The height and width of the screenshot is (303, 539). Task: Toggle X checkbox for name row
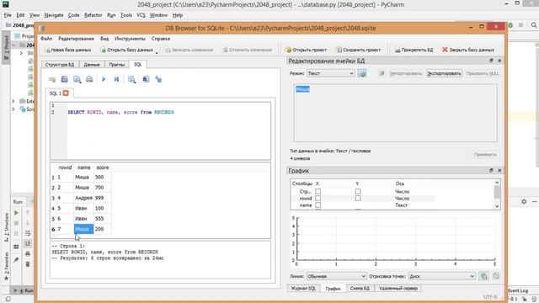[318, 205]
